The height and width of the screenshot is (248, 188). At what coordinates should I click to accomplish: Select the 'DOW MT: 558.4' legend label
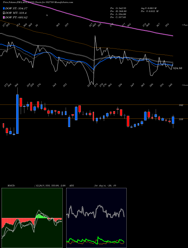pos(16,13)
